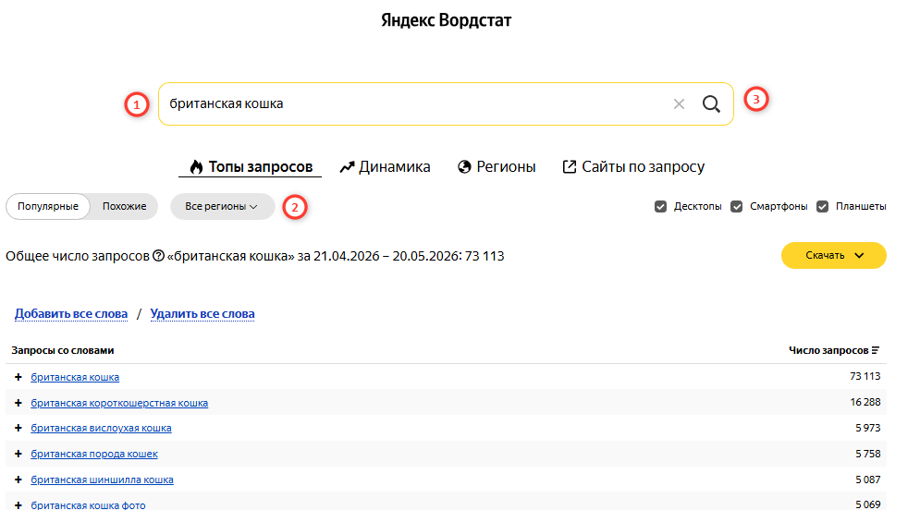Click the Яндекс Вордстат title
This screenshot has height=510, width=920.
click(x=446, y=20)
